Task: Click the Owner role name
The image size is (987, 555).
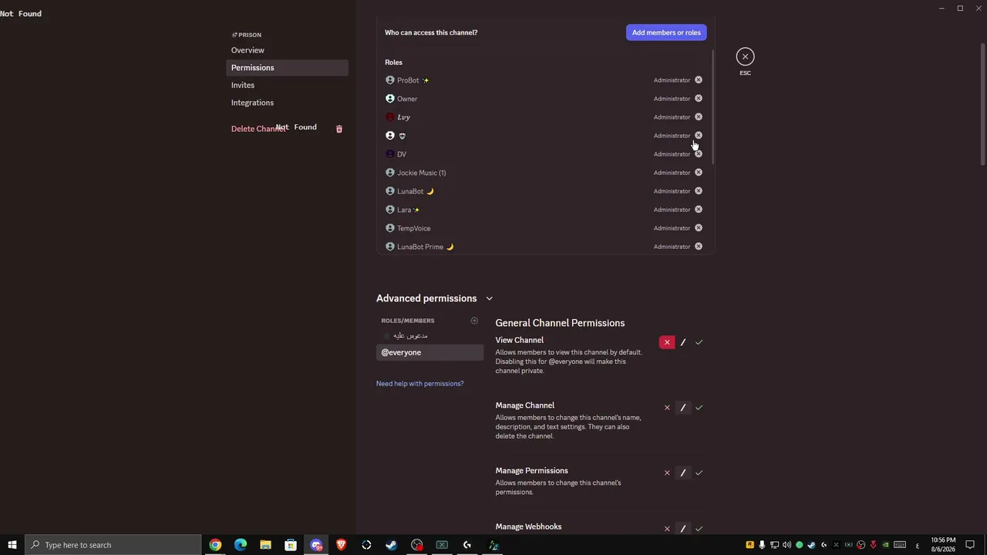Action: coord(407,99)
